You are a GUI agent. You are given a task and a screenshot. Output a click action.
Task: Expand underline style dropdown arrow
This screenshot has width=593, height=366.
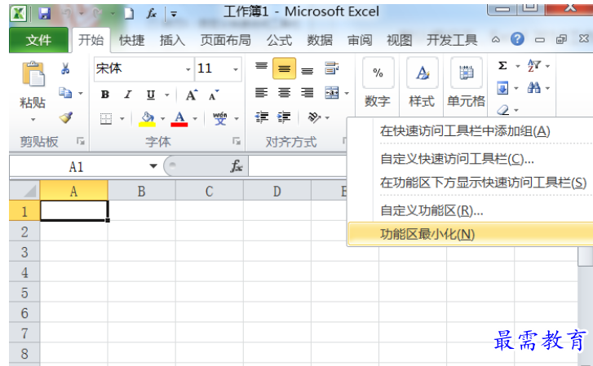(x=166, y=95)
